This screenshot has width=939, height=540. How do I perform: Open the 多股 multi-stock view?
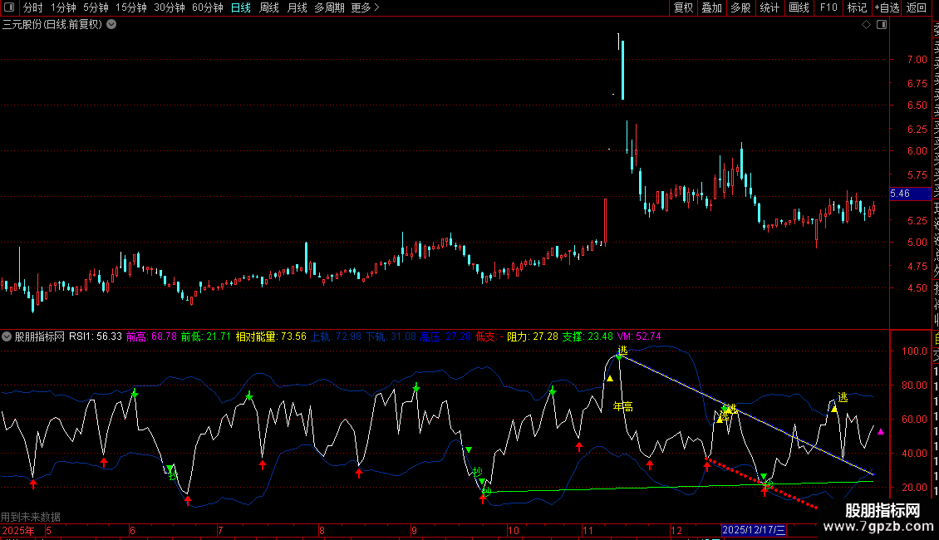(740, 7)
